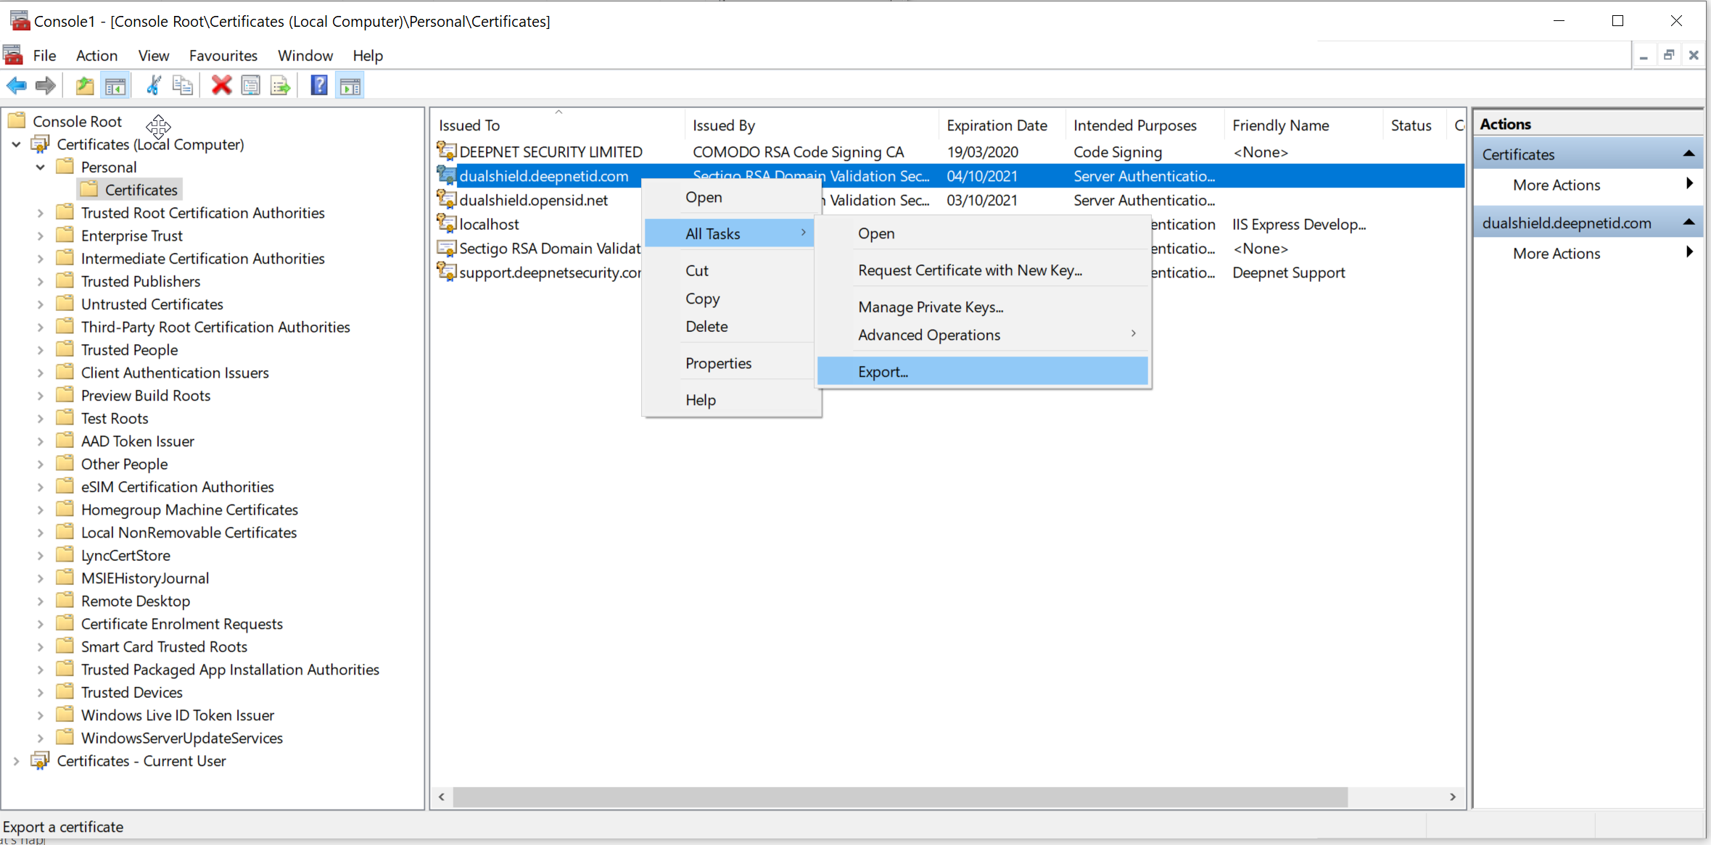Expand Certificates - Current User node
Image resolution: width=1711 pixels, height=845 pixels.
tap(16, 761)
